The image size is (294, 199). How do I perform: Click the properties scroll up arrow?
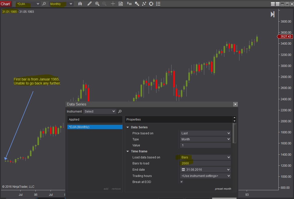(234, 118)
